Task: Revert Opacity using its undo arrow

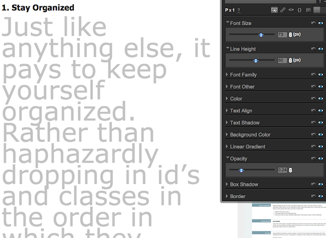Action: (x=313, y=158)
